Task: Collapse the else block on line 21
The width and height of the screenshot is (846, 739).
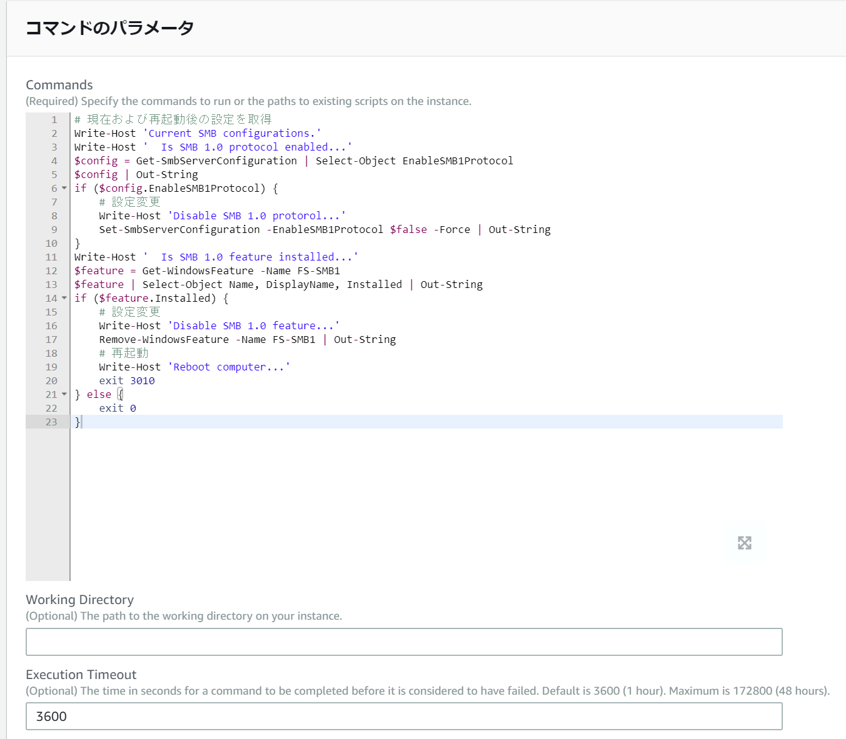Action: tap(64, 394)
